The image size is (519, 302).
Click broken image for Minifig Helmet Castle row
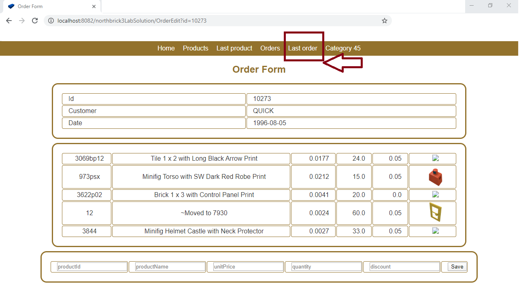click(436, 231)
